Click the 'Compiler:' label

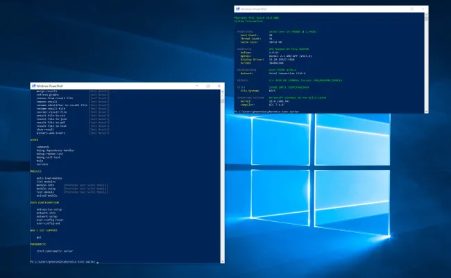tap(248, 105)
